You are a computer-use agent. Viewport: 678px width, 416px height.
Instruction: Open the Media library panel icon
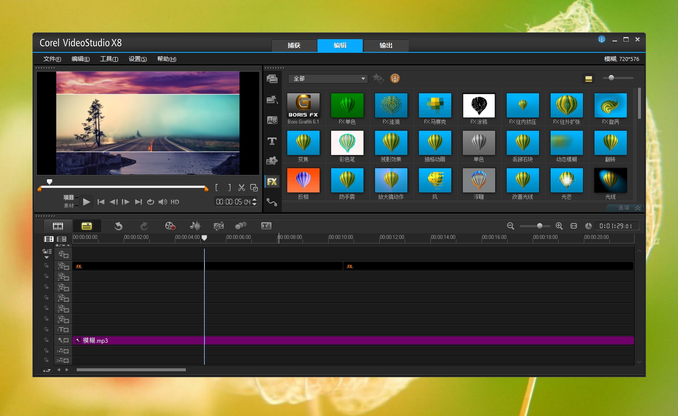272,79
